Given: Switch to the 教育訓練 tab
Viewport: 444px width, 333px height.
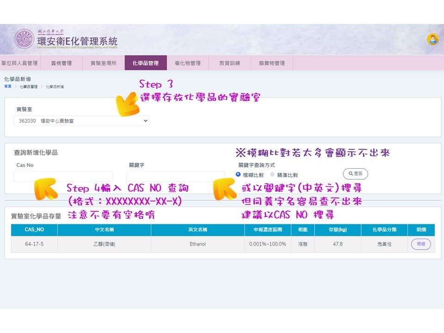Looking at the screenshot, I should 229,63.
